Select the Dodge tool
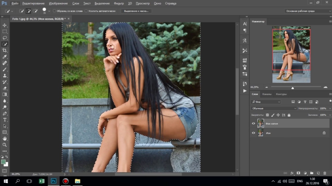Viewport: 332px width, 186px height. coord(5,107)
